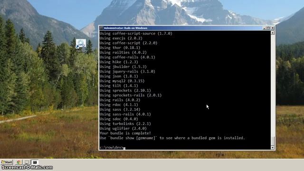Click the 'Using sprockets (2.10.1)' line
Image resolution: width=304 pixels, height=171 pixels.
click(125, 91)
